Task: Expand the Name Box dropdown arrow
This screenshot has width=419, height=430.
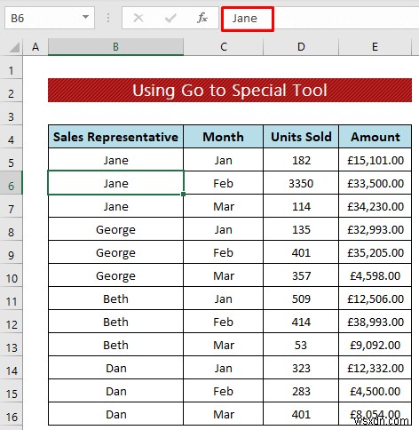Action: [x=85, y=17]
